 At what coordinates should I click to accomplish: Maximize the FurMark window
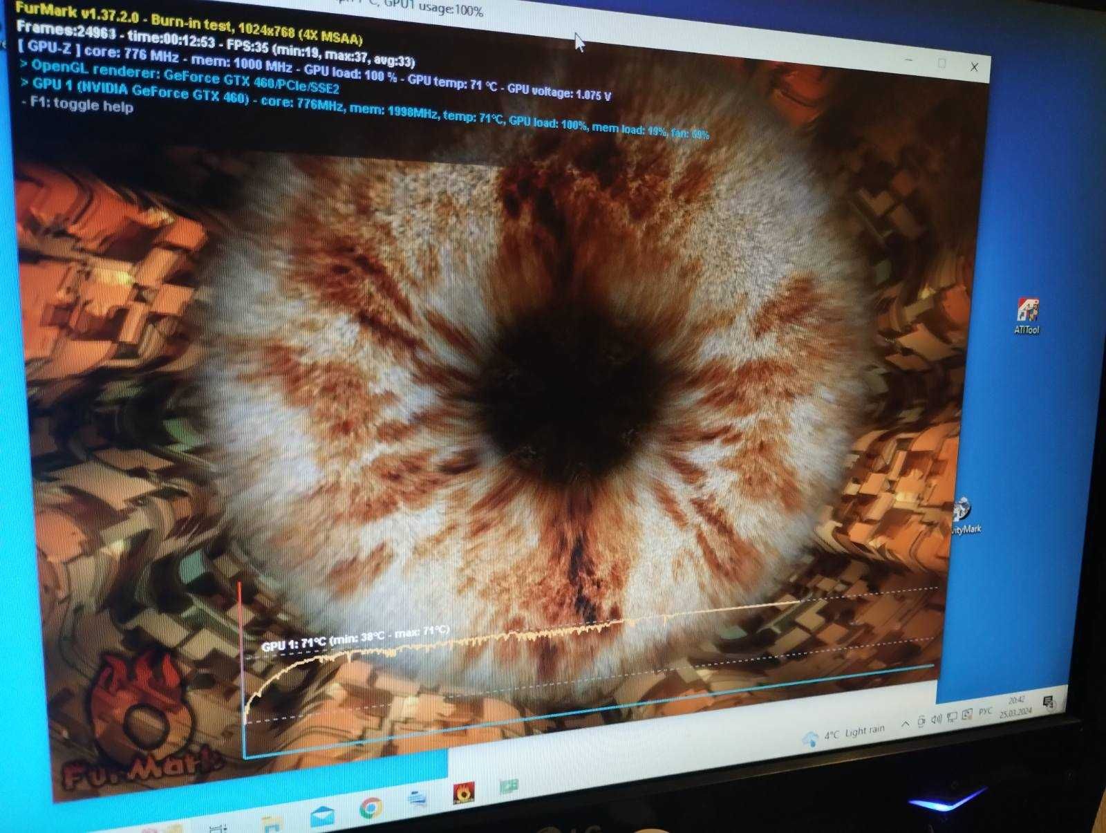[x=941, y=64]
